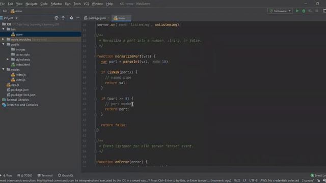This screenshot has height=183, width=326.
Task: Click the grey stop button in run toolbar
Action: point(317,11)
